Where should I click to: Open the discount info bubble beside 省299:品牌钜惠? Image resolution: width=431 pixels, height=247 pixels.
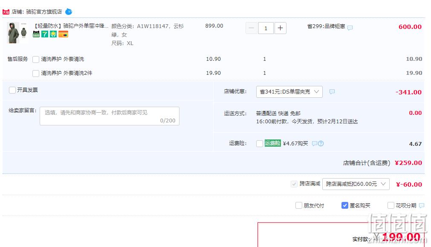(x=350, y=28)
